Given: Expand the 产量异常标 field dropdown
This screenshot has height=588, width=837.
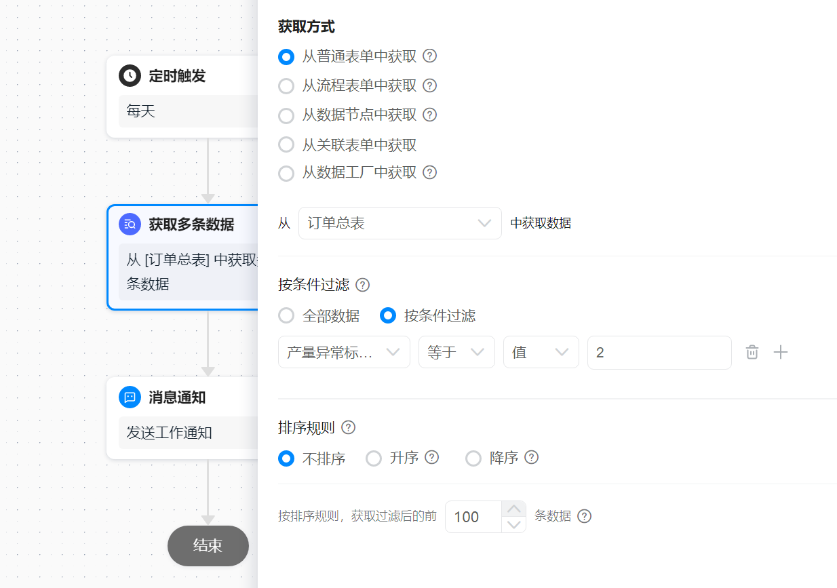Looking at the screenshot, I should tap(344, 353).
